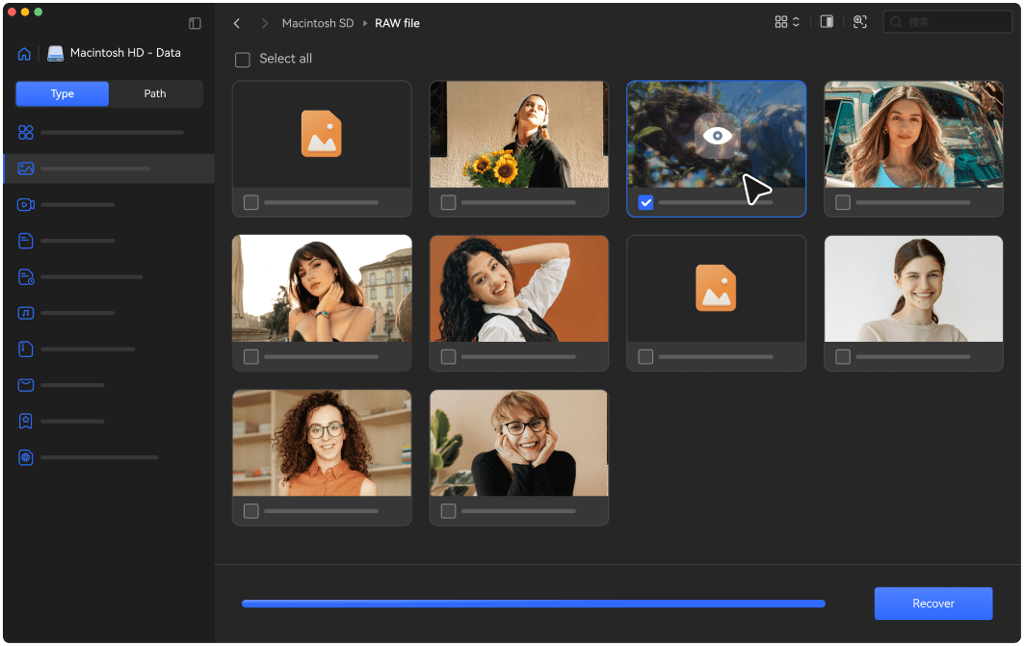Screen dimensions: 1024x646
Task: Click the Recover button
Action: click(932, 604)
